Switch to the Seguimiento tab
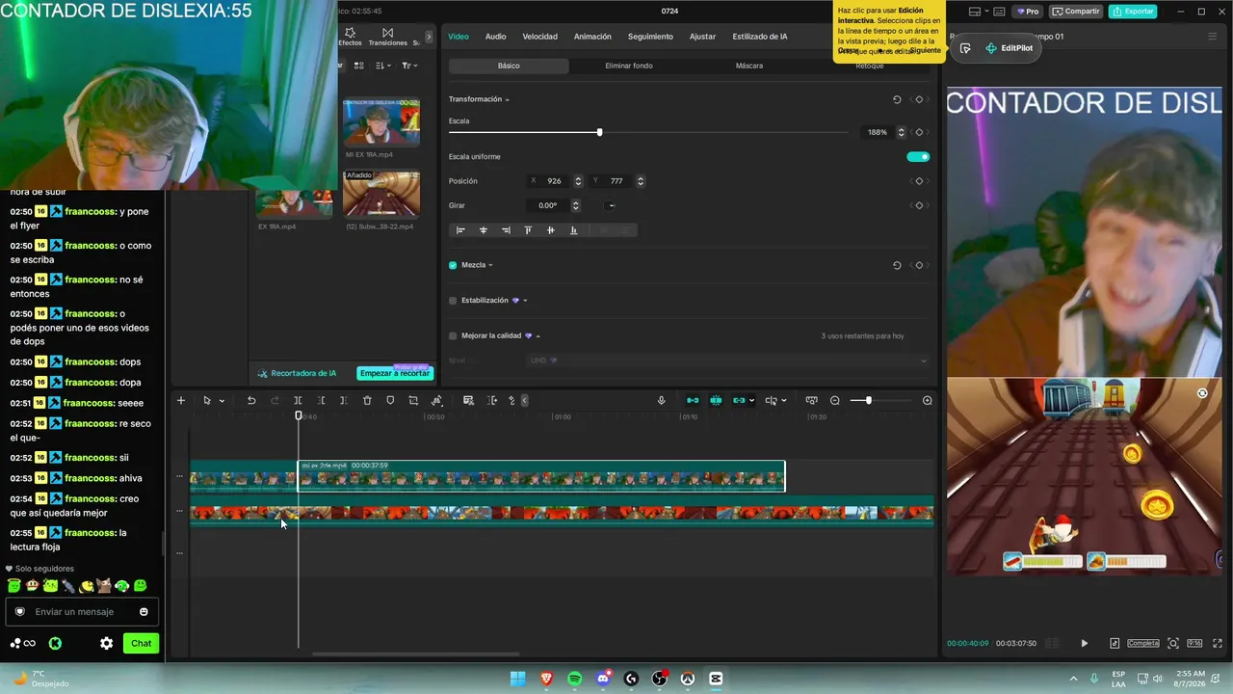This screenshot has height=694, width=1233. click(x=650, y=37)
